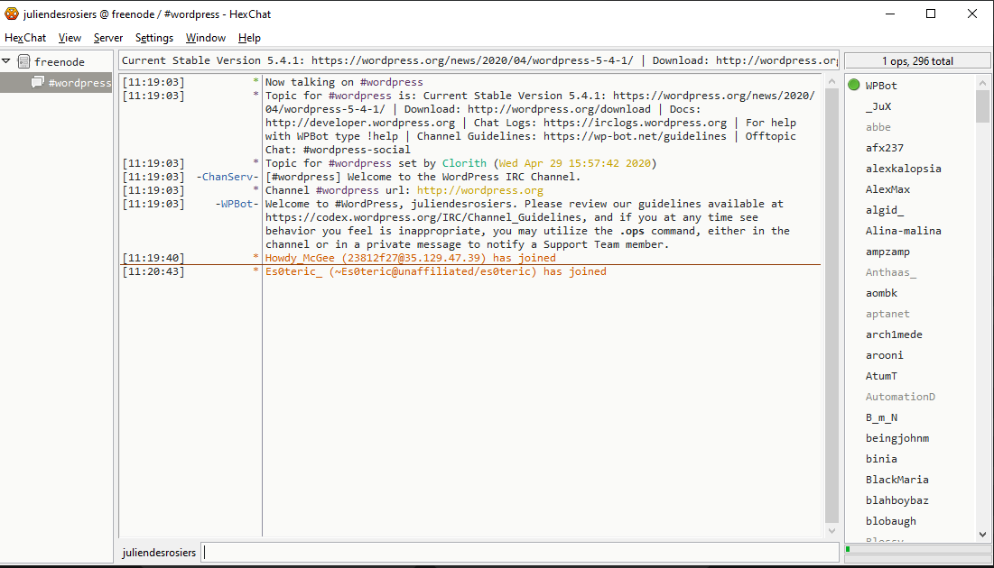Select arooni in the user list
This screenshot has width=994, height=568.
click(885, 355)
